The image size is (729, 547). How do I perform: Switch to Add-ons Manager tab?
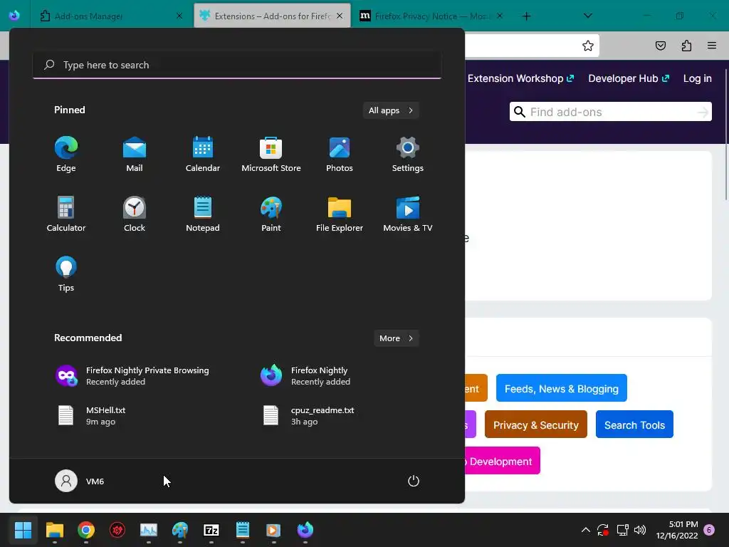[x=112, y=16]
